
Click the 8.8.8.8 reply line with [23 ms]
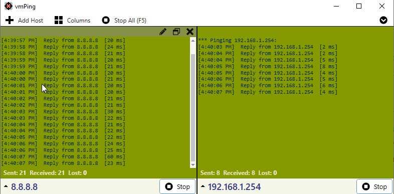[63, 163]
